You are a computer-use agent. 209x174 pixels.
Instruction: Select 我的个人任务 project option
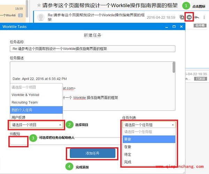[36, 110]
